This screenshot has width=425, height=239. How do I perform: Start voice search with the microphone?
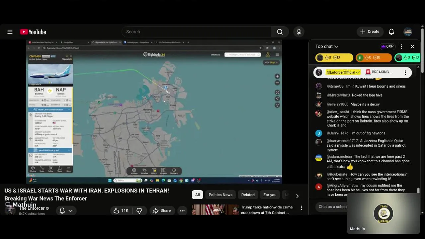[299, 32]
